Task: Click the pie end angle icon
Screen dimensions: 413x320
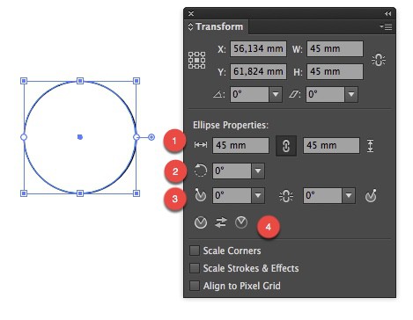Action: tap(371, 195)
